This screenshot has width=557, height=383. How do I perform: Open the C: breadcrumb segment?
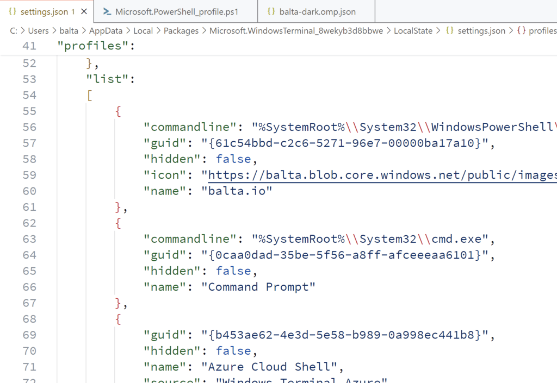[x=14, y=31]
